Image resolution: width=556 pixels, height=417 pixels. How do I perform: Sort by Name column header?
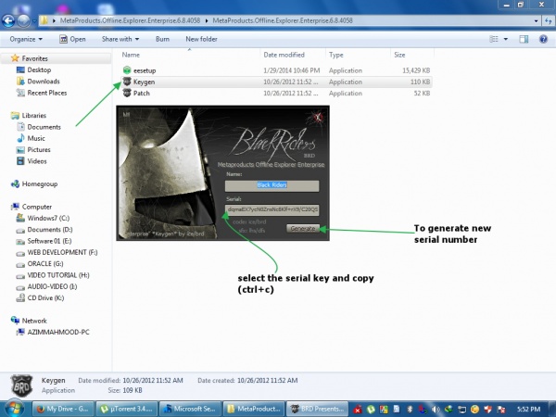click(131, 55)
